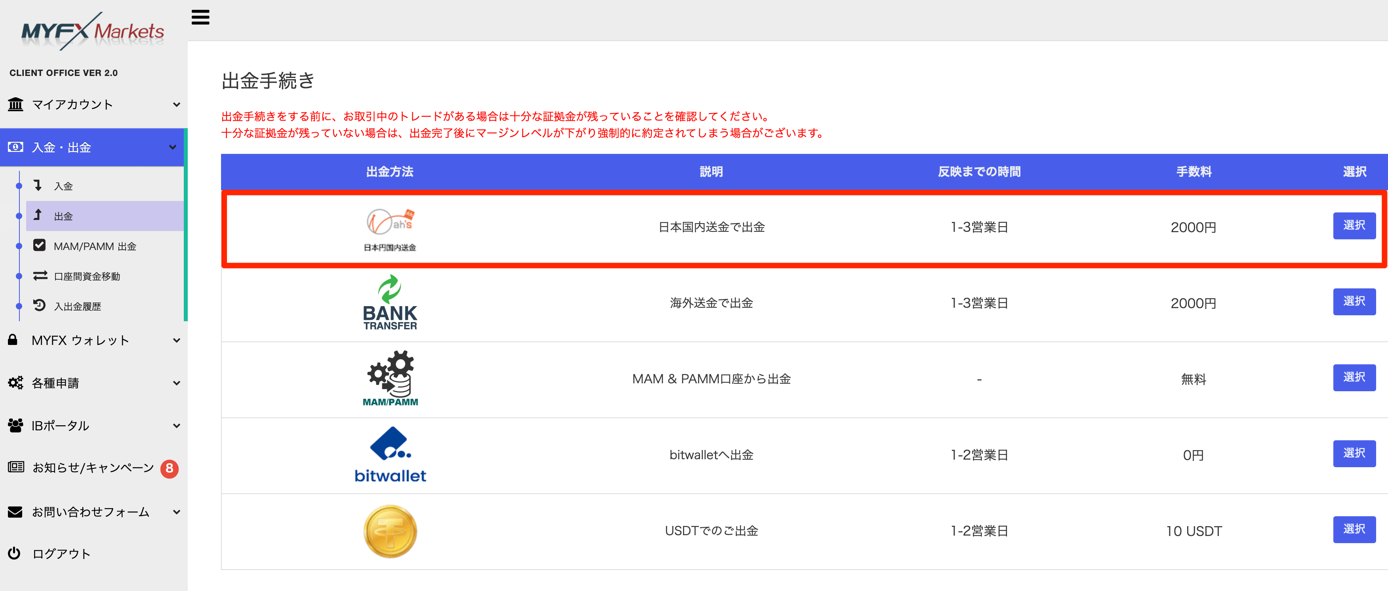Select 選択 for 日本国内送金で出金
Viewport: 1388px width, 591px height.
coord(1354,225)
